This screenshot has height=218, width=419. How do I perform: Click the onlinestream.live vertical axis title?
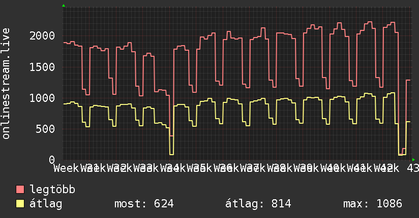(x=6, y=84)
